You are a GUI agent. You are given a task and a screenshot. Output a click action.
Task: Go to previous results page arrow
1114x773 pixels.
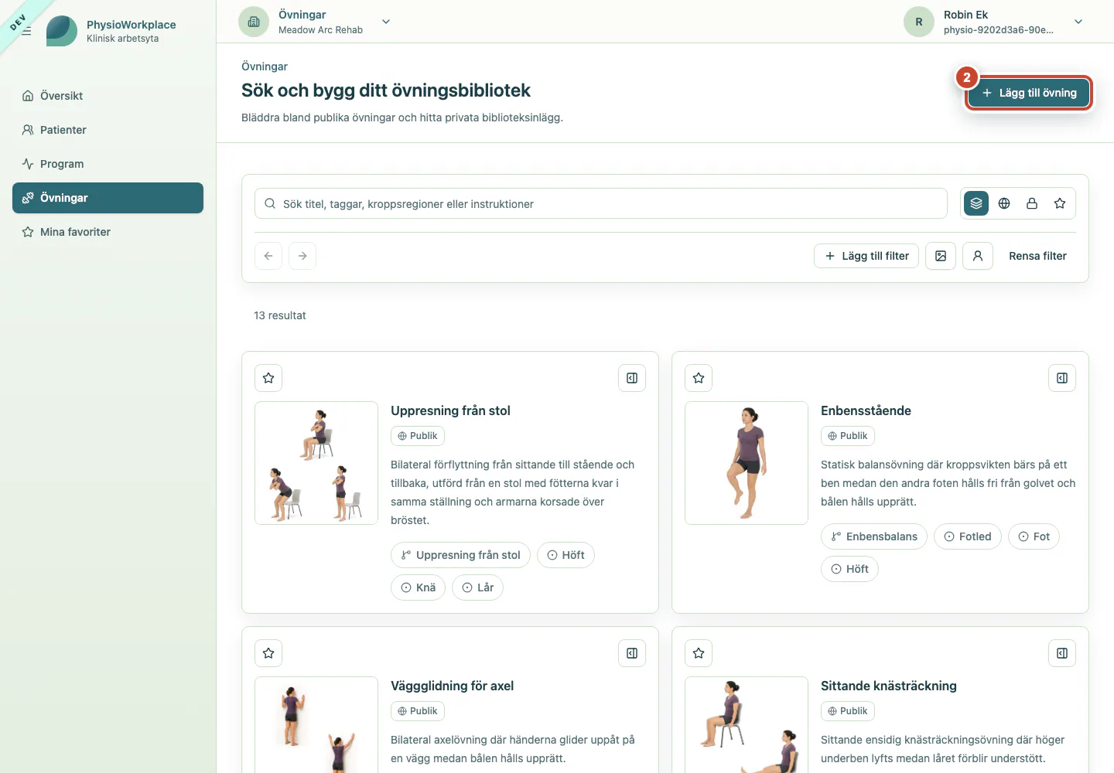point(268,256)
